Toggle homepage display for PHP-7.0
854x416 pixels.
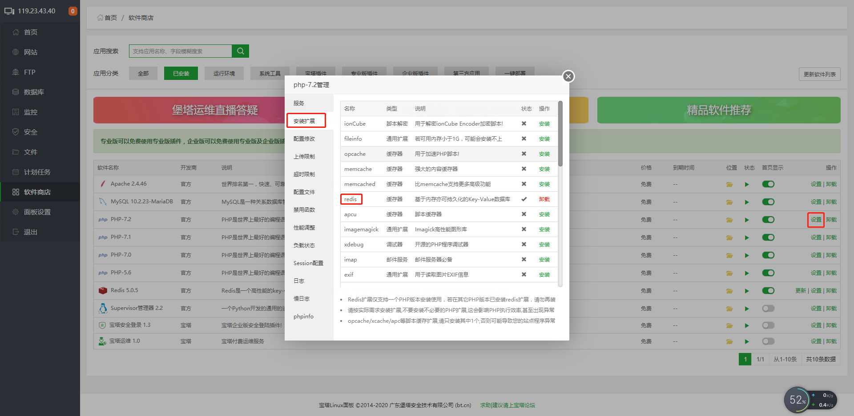coord(768,255)
